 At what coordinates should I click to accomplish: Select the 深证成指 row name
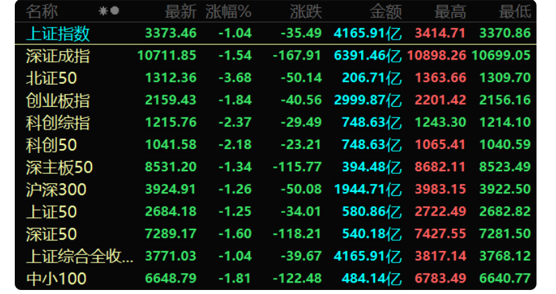click(58, 56)
